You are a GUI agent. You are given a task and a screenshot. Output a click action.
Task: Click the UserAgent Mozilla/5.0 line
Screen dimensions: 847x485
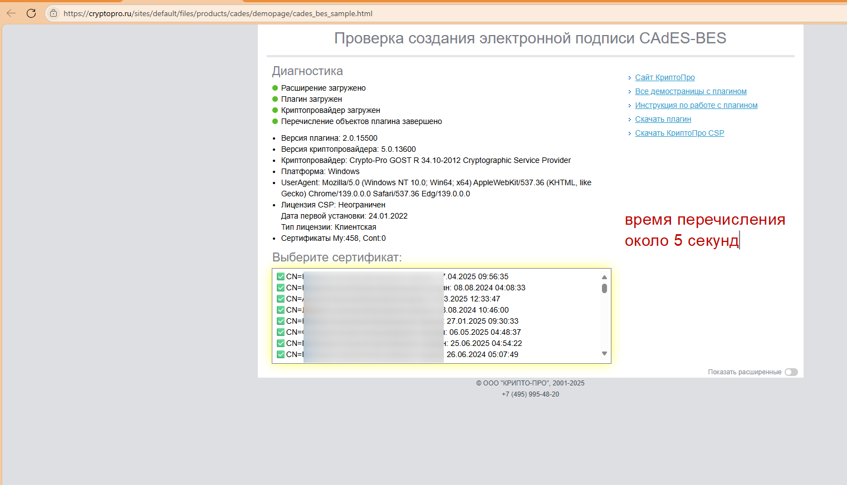(436, 188)
